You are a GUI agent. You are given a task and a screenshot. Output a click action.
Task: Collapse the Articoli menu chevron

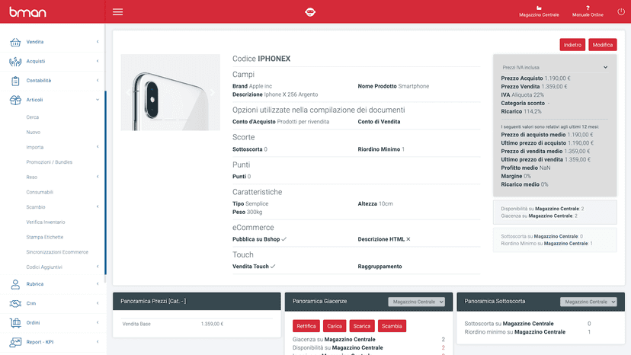[98, 100]
